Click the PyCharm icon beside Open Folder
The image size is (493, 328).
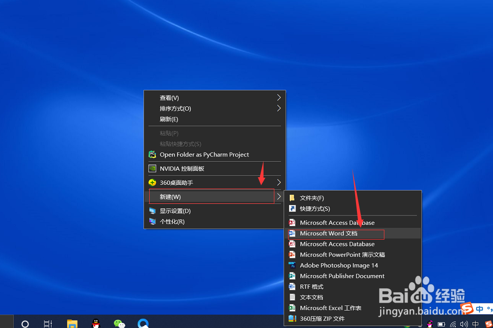click(152, 155)
